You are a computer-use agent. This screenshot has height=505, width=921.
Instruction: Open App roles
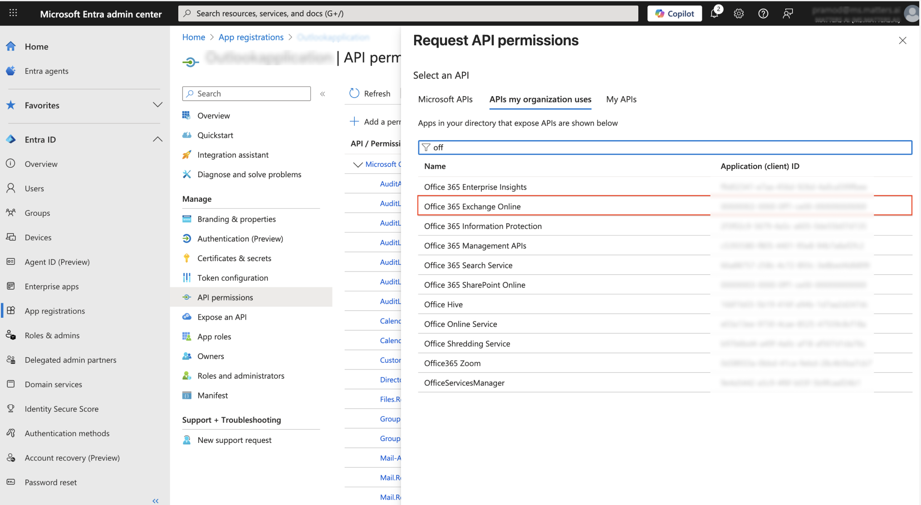(x=214, y=337)
